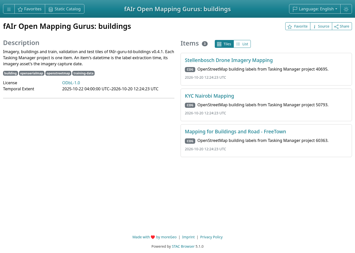This screenshot has width=355, height=253.
Task: Open the hamburger sidebar menu
Action: click(9, 9)
